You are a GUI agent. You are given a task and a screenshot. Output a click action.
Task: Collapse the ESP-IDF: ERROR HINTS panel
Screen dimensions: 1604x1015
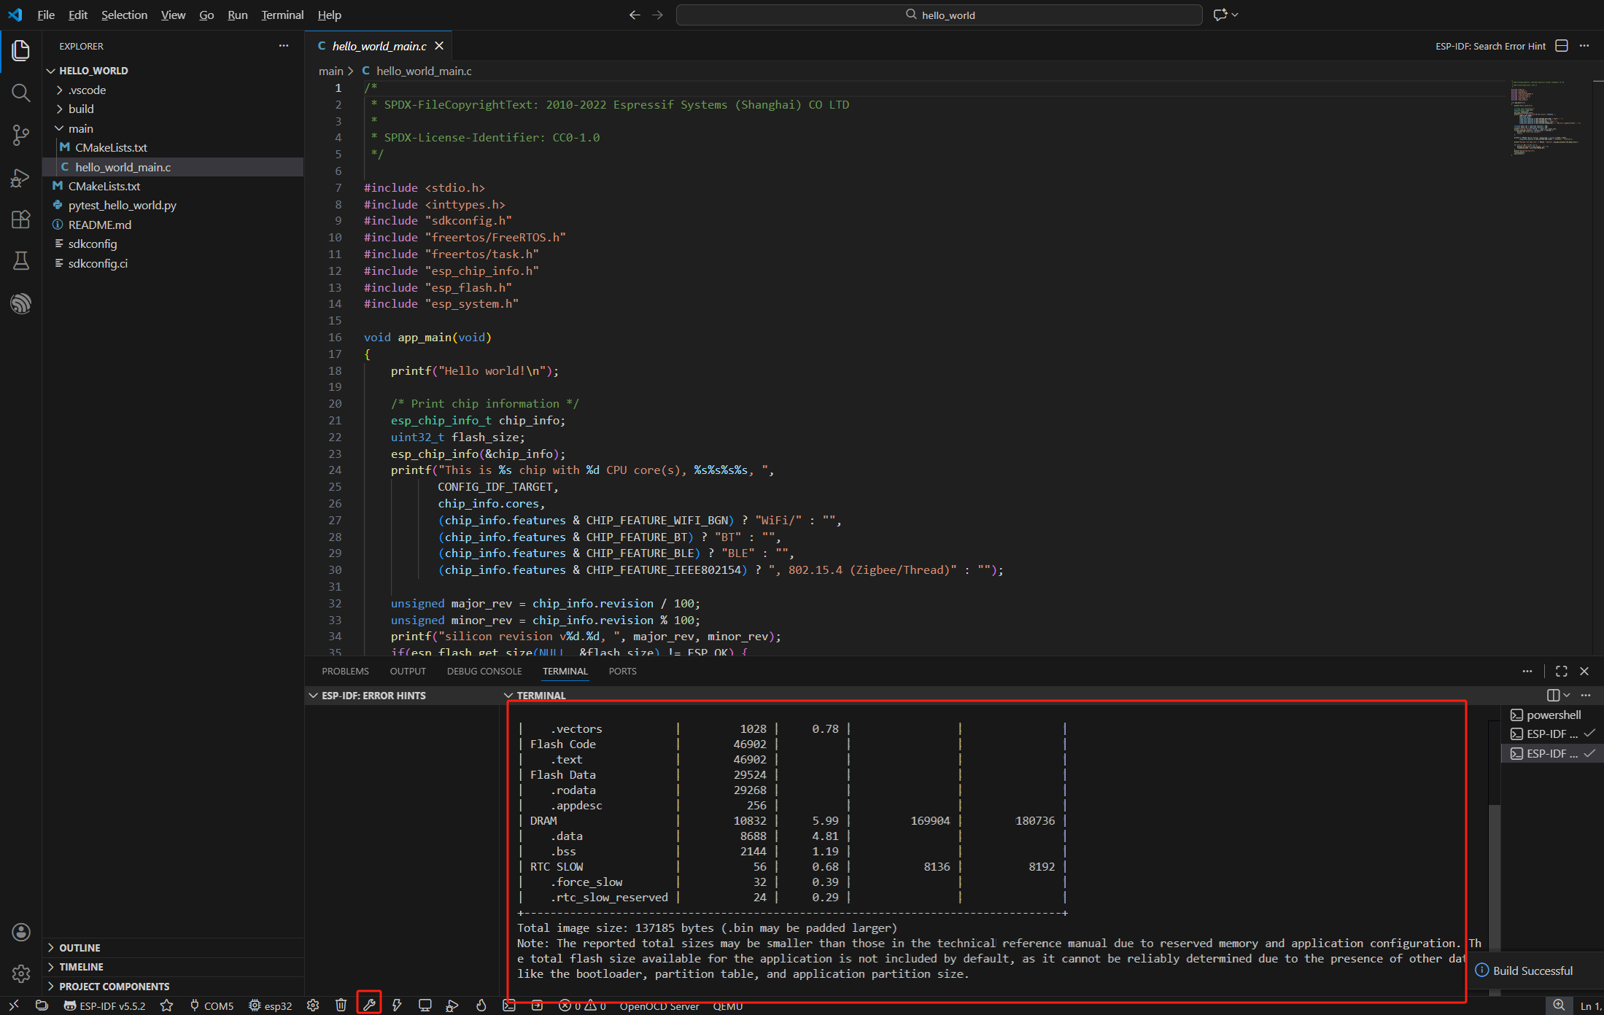(314, 695)
